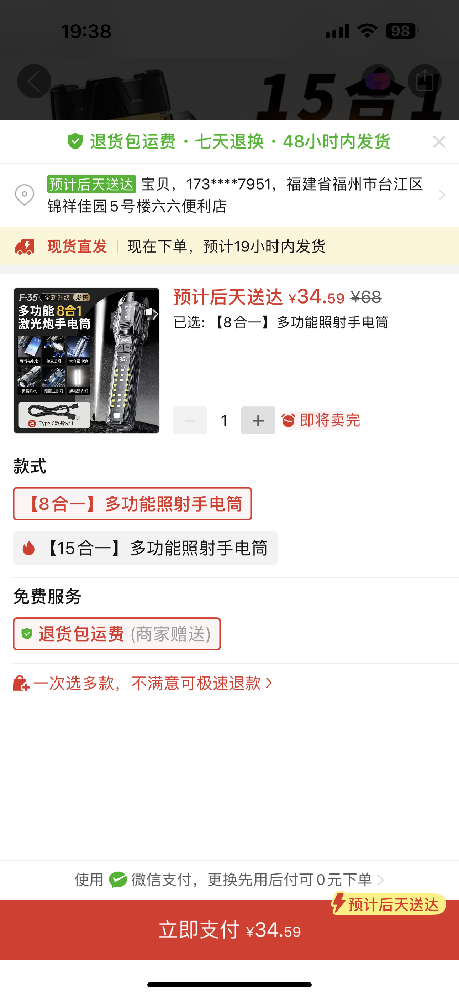This screenshot has width=459, height=996.
Task: Decrease quantity with the minus button
Action: (190, 420)
